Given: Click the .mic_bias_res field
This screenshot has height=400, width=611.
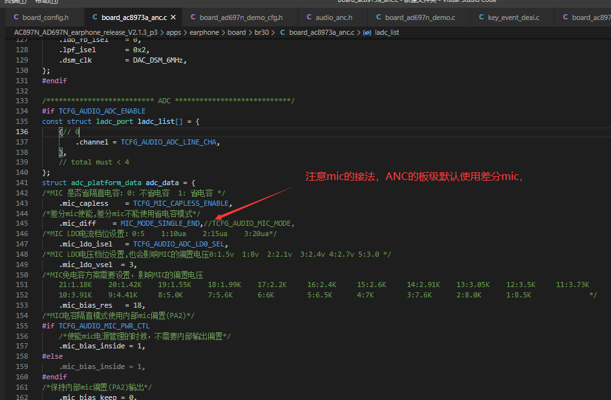Looking at the screenshot, I should click(x=86, y=305).
